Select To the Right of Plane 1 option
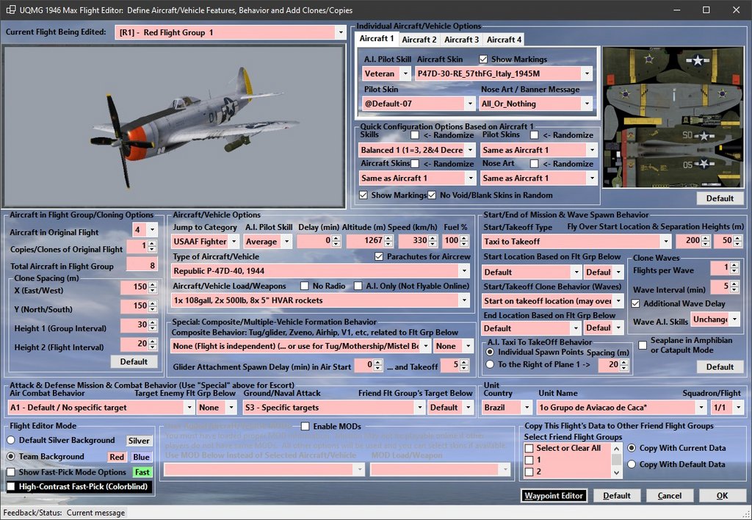 [490, 364]
